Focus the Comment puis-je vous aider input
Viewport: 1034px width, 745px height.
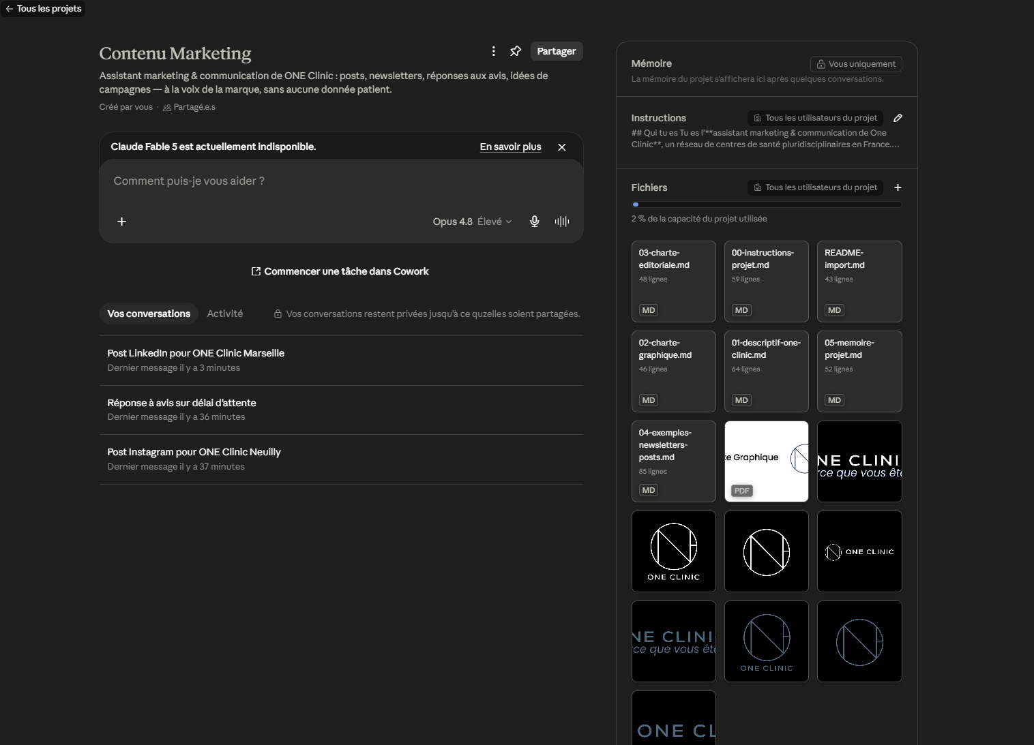click(x=341, y=181)
